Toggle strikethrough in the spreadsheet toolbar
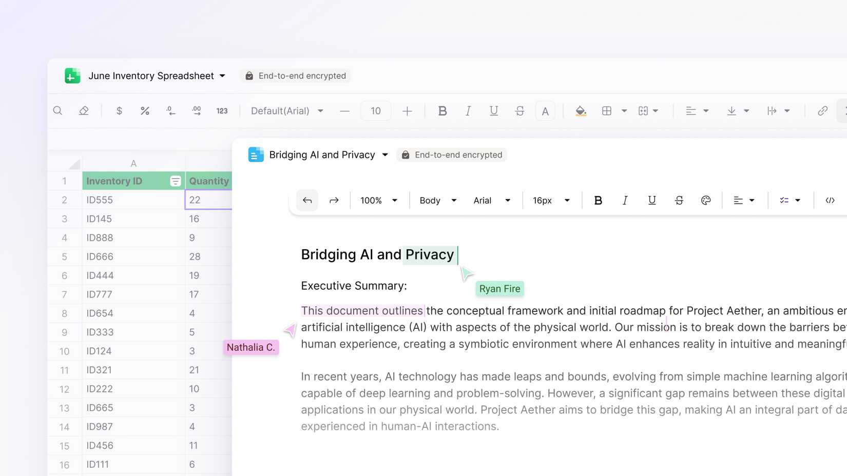Screen dimensions: 847x476 click(519, 110)
